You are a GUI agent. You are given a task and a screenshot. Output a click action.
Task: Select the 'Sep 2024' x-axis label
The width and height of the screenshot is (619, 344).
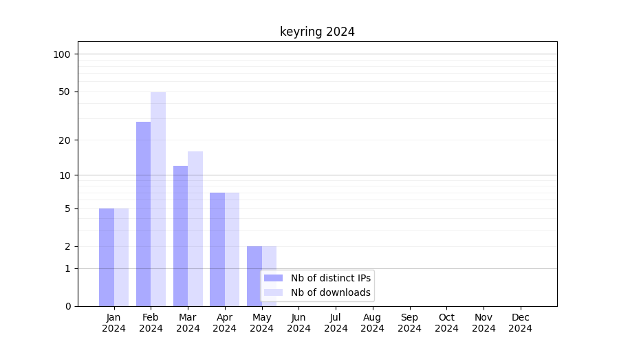pyautogui.click(x=409, y=323)
